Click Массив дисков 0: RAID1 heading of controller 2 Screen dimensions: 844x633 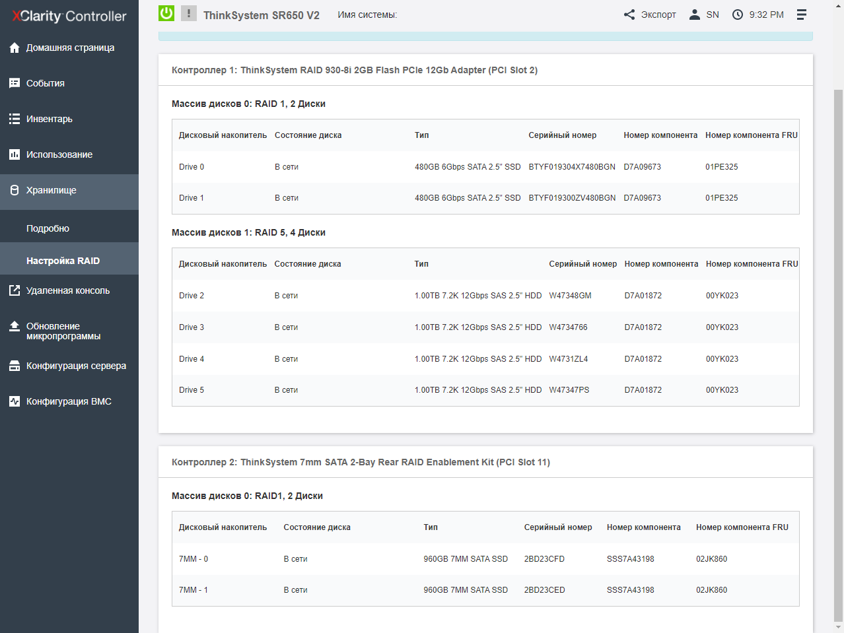click(x=247, y=496)
